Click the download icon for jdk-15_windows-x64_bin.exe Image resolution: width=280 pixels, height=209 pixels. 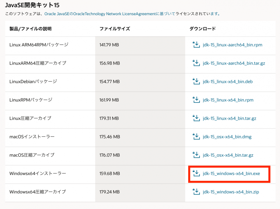(196, 174)
